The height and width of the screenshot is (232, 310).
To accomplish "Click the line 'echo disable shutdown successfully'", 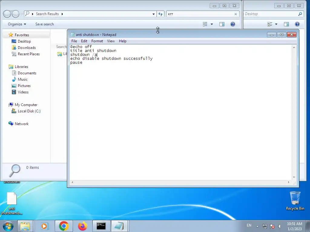I will click(x=111, y=58).
